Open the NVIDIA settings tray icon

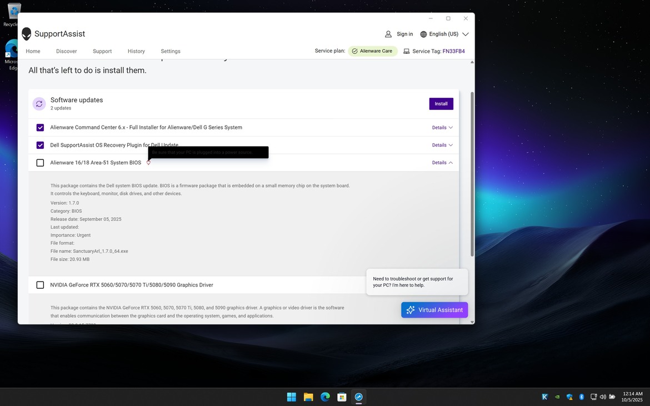(x=558, y=397)
